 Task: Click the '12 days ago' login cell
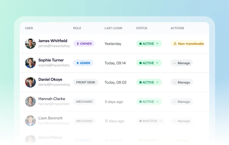point(114,121)
